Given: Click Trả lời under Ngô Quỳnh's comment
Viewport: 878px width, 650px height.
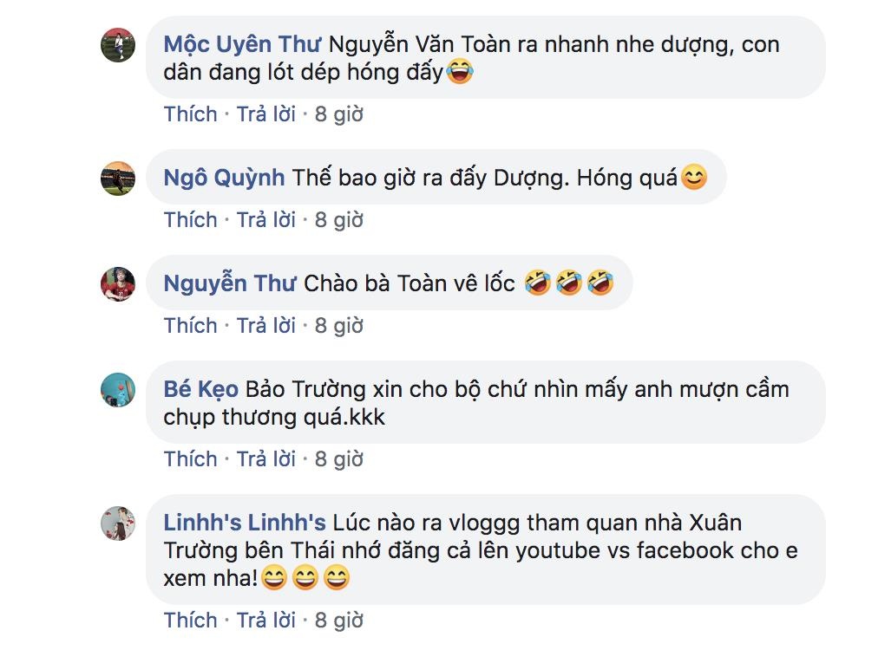Looking at the screenshot, I should point(266,220).
